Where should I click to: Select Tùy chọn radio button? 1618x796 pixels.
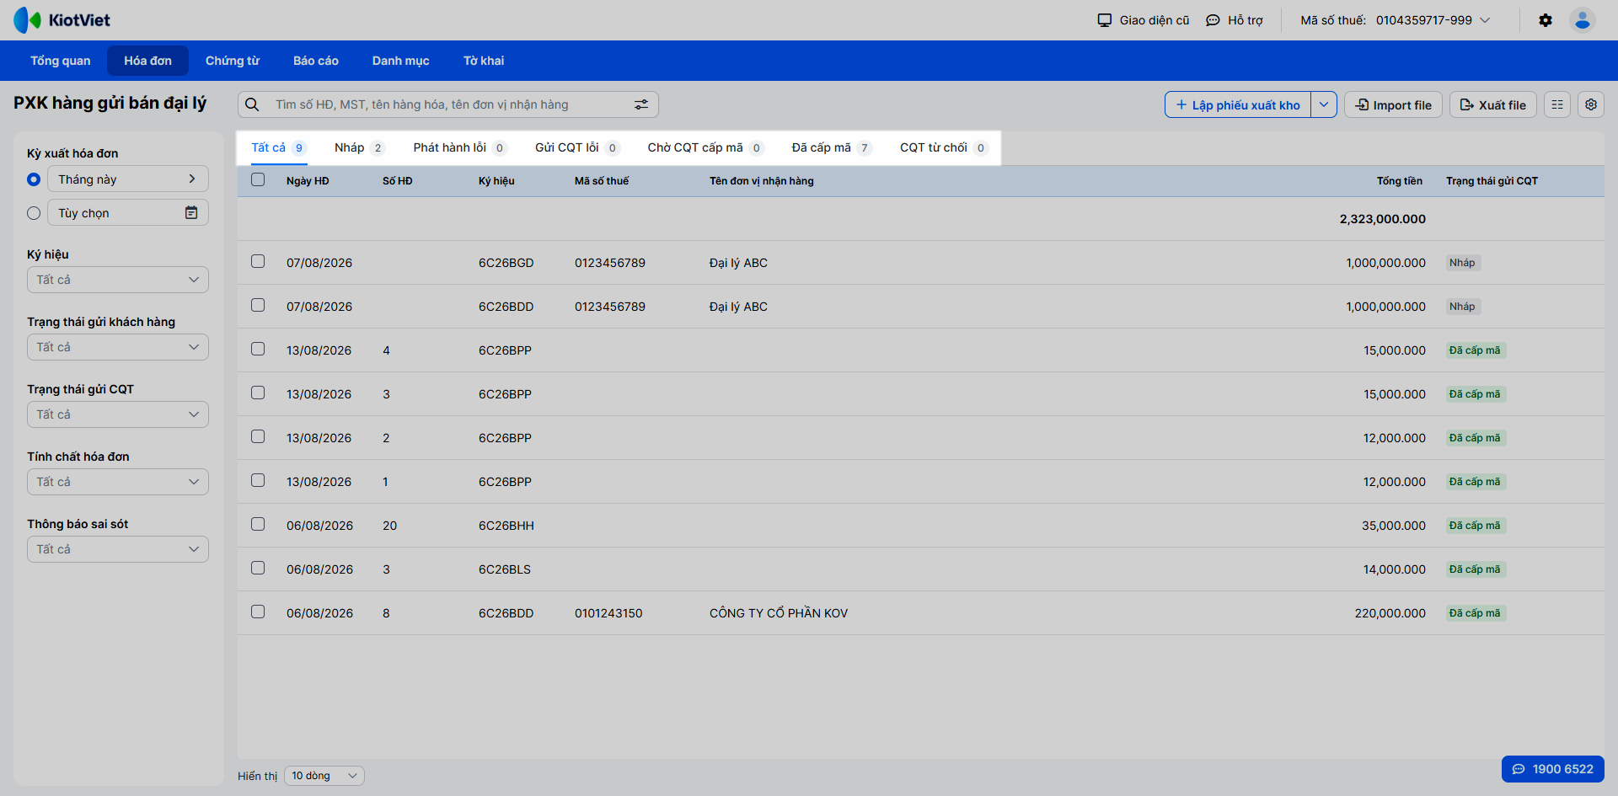click(x=34, y=213)
